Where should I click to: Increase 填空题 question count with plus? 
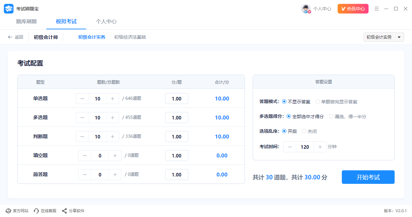(x=115, y=156)
